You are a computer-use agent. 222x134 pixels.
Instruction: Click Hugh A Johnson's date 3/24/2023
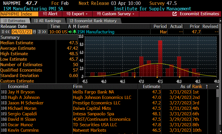tap(180, 97)
